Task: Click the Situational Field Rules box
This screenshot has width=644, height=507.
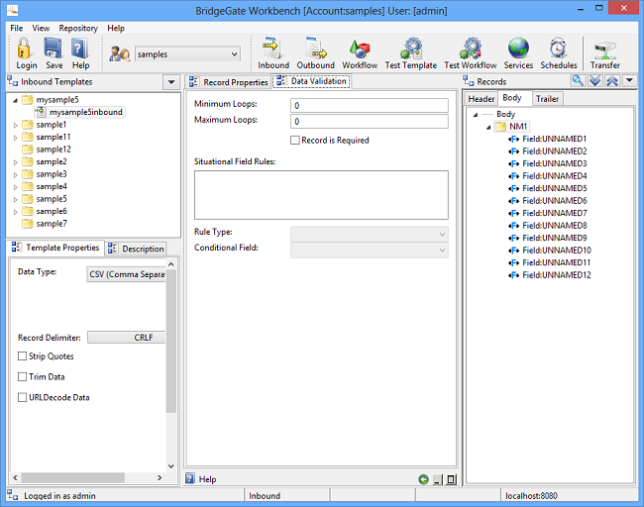Action: pyautogui.click(x=321, y=195)
